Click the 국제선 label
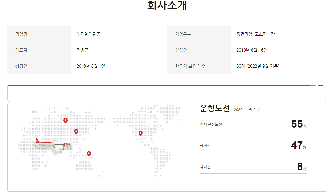 click(205, 146)
